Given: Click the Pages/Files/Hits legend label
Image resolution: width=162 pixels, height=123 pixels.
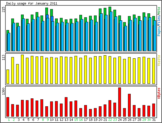Looking at the screenshot, I should click(x=159, y=22).
